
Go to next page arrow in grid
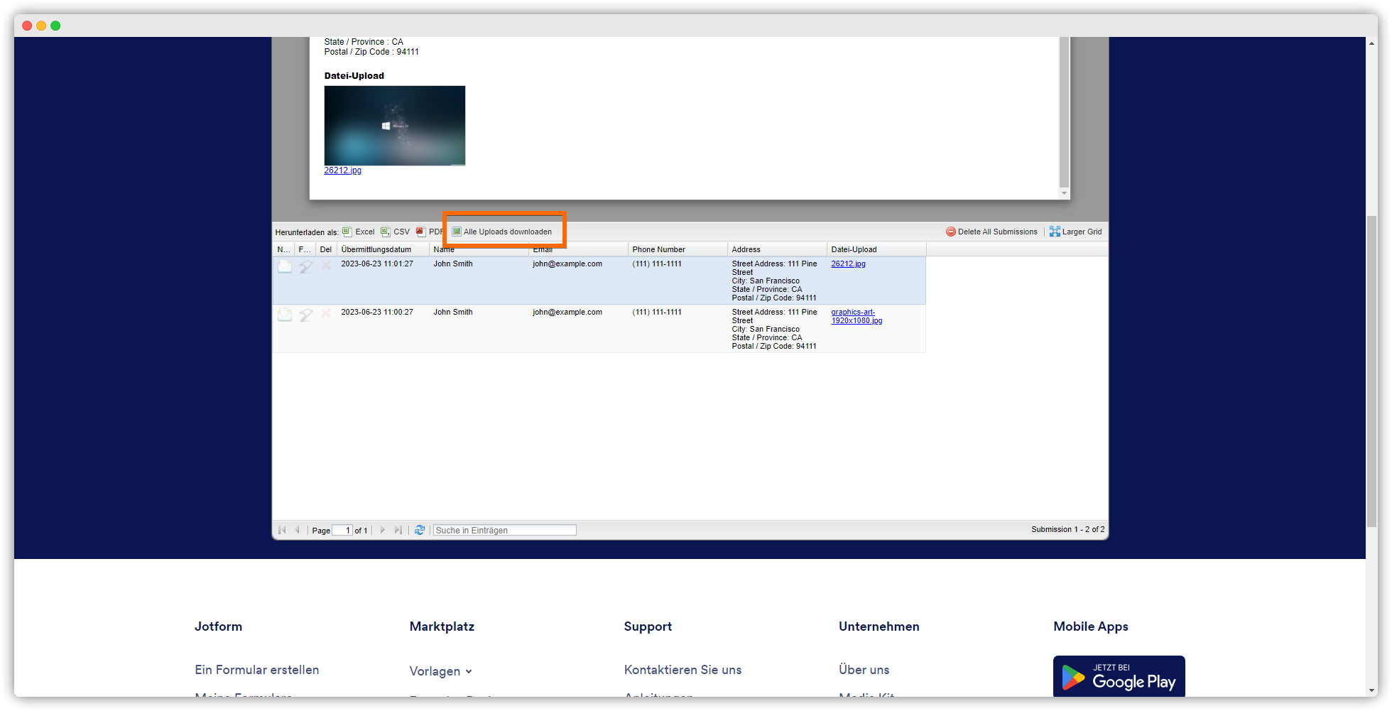coord(383,530)
